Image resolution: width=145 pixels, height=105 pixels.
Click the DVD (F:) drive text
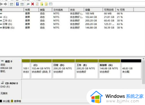tap(5, 87)
